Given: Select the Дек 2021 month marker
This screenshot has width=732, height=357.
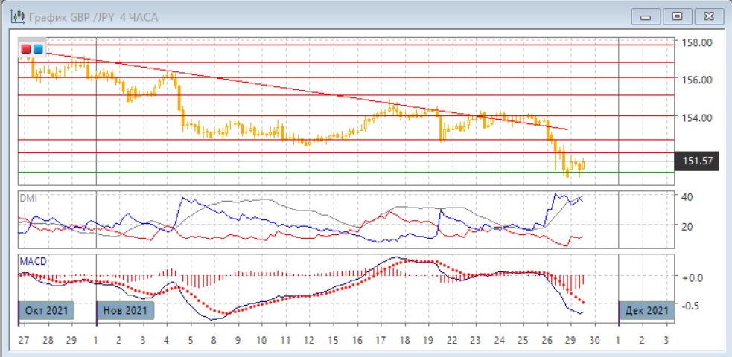Looking at the screenshot, I should click(646, 310).
